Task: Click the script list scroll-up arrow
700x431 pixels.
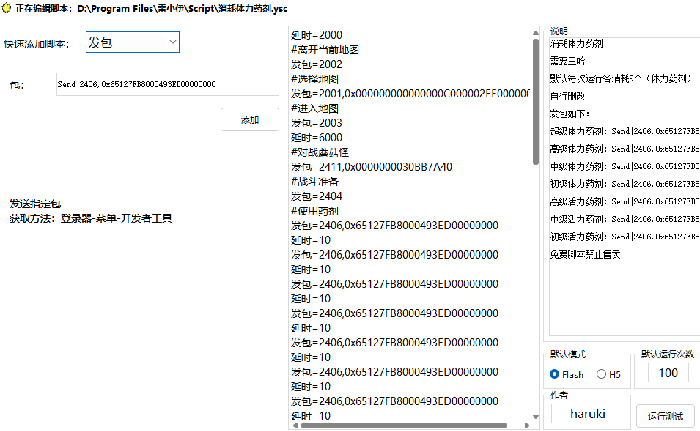Action: pos(535,33)
